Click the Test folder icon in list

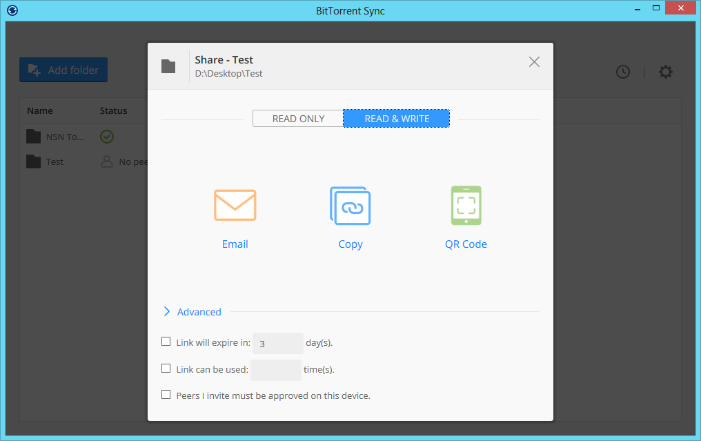[34, 161]
